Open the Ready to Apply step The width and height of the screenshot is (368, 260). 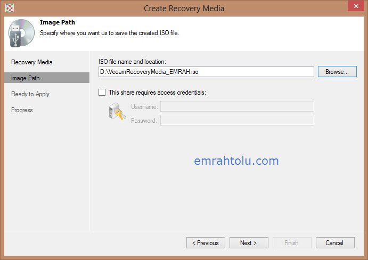[x=30, y=94]
